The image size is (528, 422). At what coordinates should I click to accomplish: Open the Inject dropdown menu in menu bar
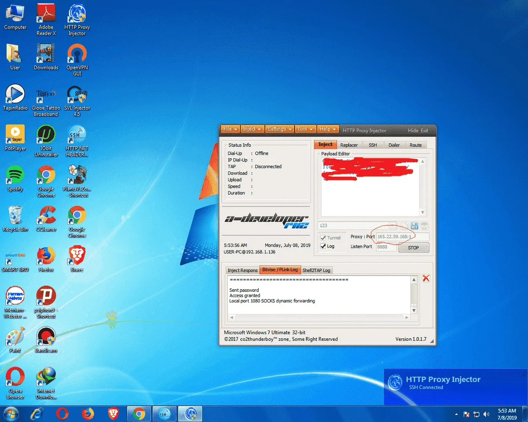click(x=253, y=129)
